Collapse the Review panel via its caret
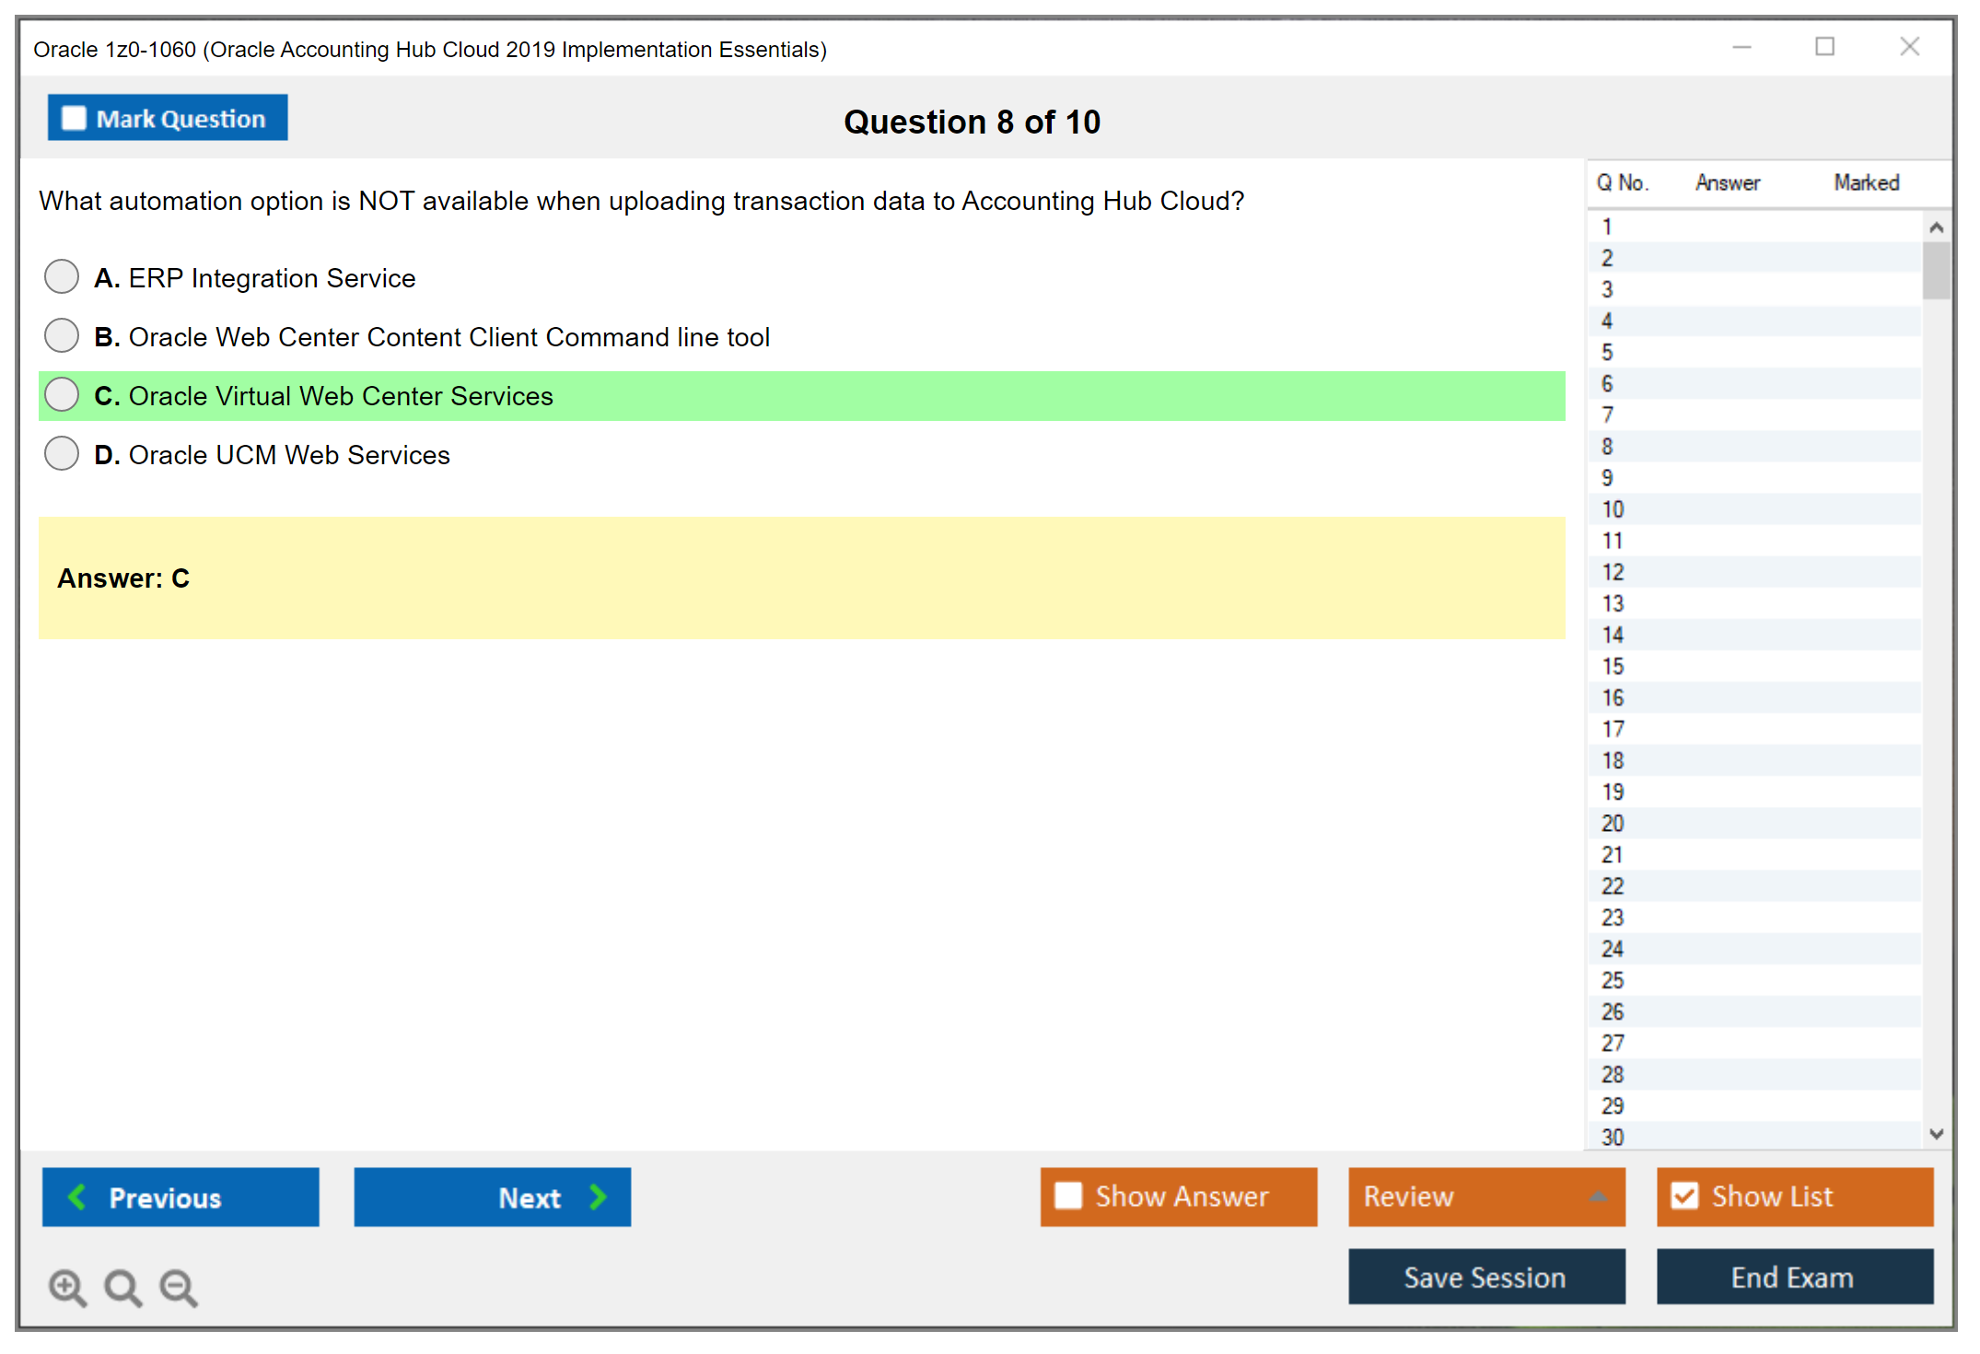 [1600, 1197]
